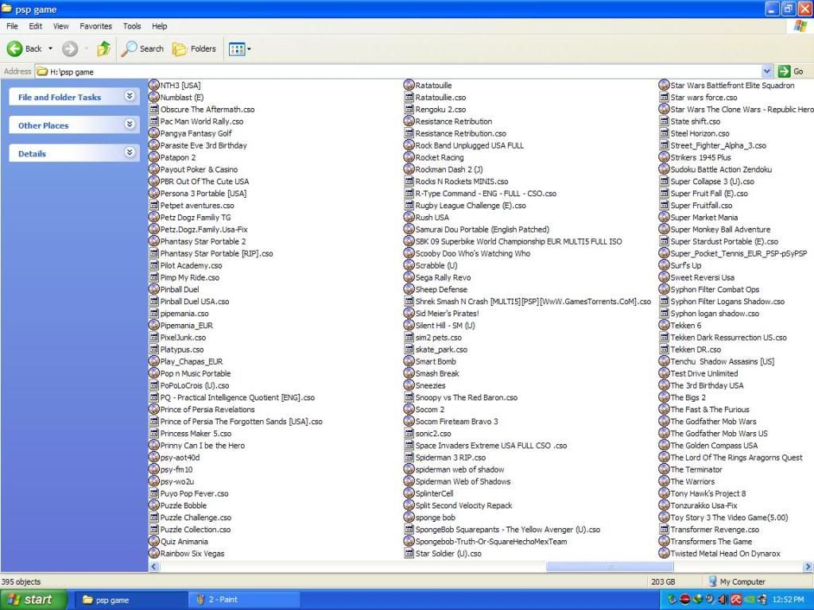Open the address bar dropdown arrow
The image size is (814, 610).
pos(767,71)
